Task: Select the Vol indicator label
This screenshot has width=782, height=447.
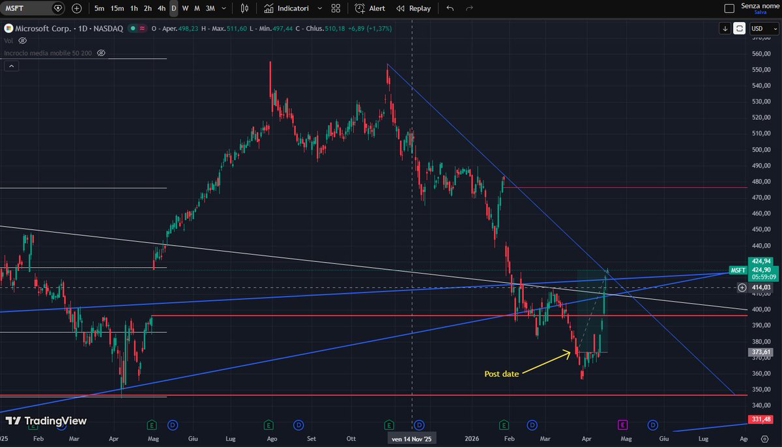Action: (8, 40)
